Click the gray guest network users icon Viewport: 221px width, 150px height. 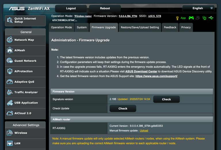(x=198, y=18)
